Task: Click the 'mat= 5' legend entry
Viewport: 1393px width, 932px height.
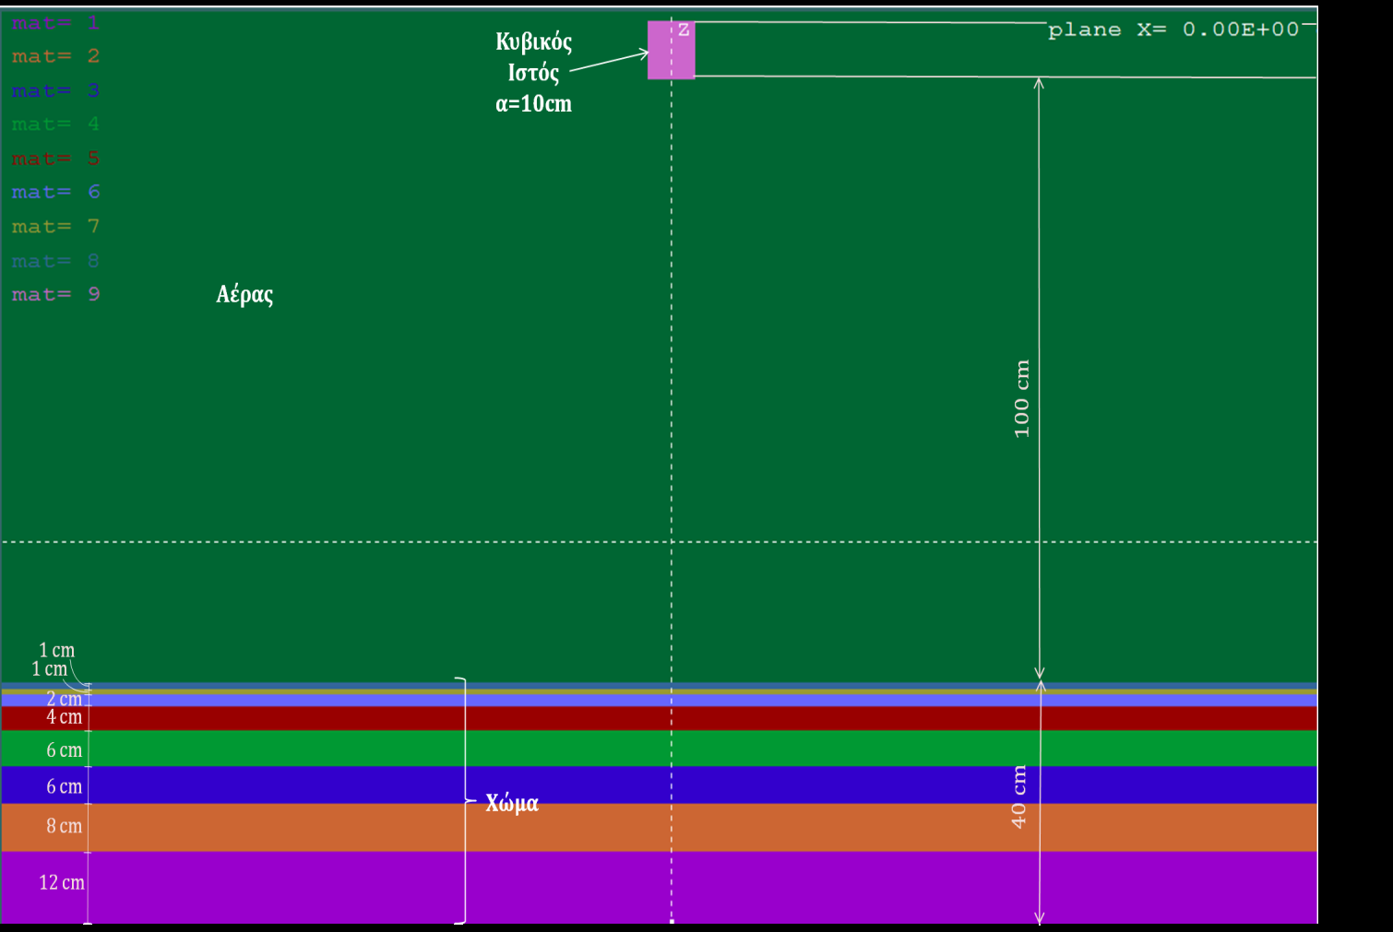Action: point(55,159)
